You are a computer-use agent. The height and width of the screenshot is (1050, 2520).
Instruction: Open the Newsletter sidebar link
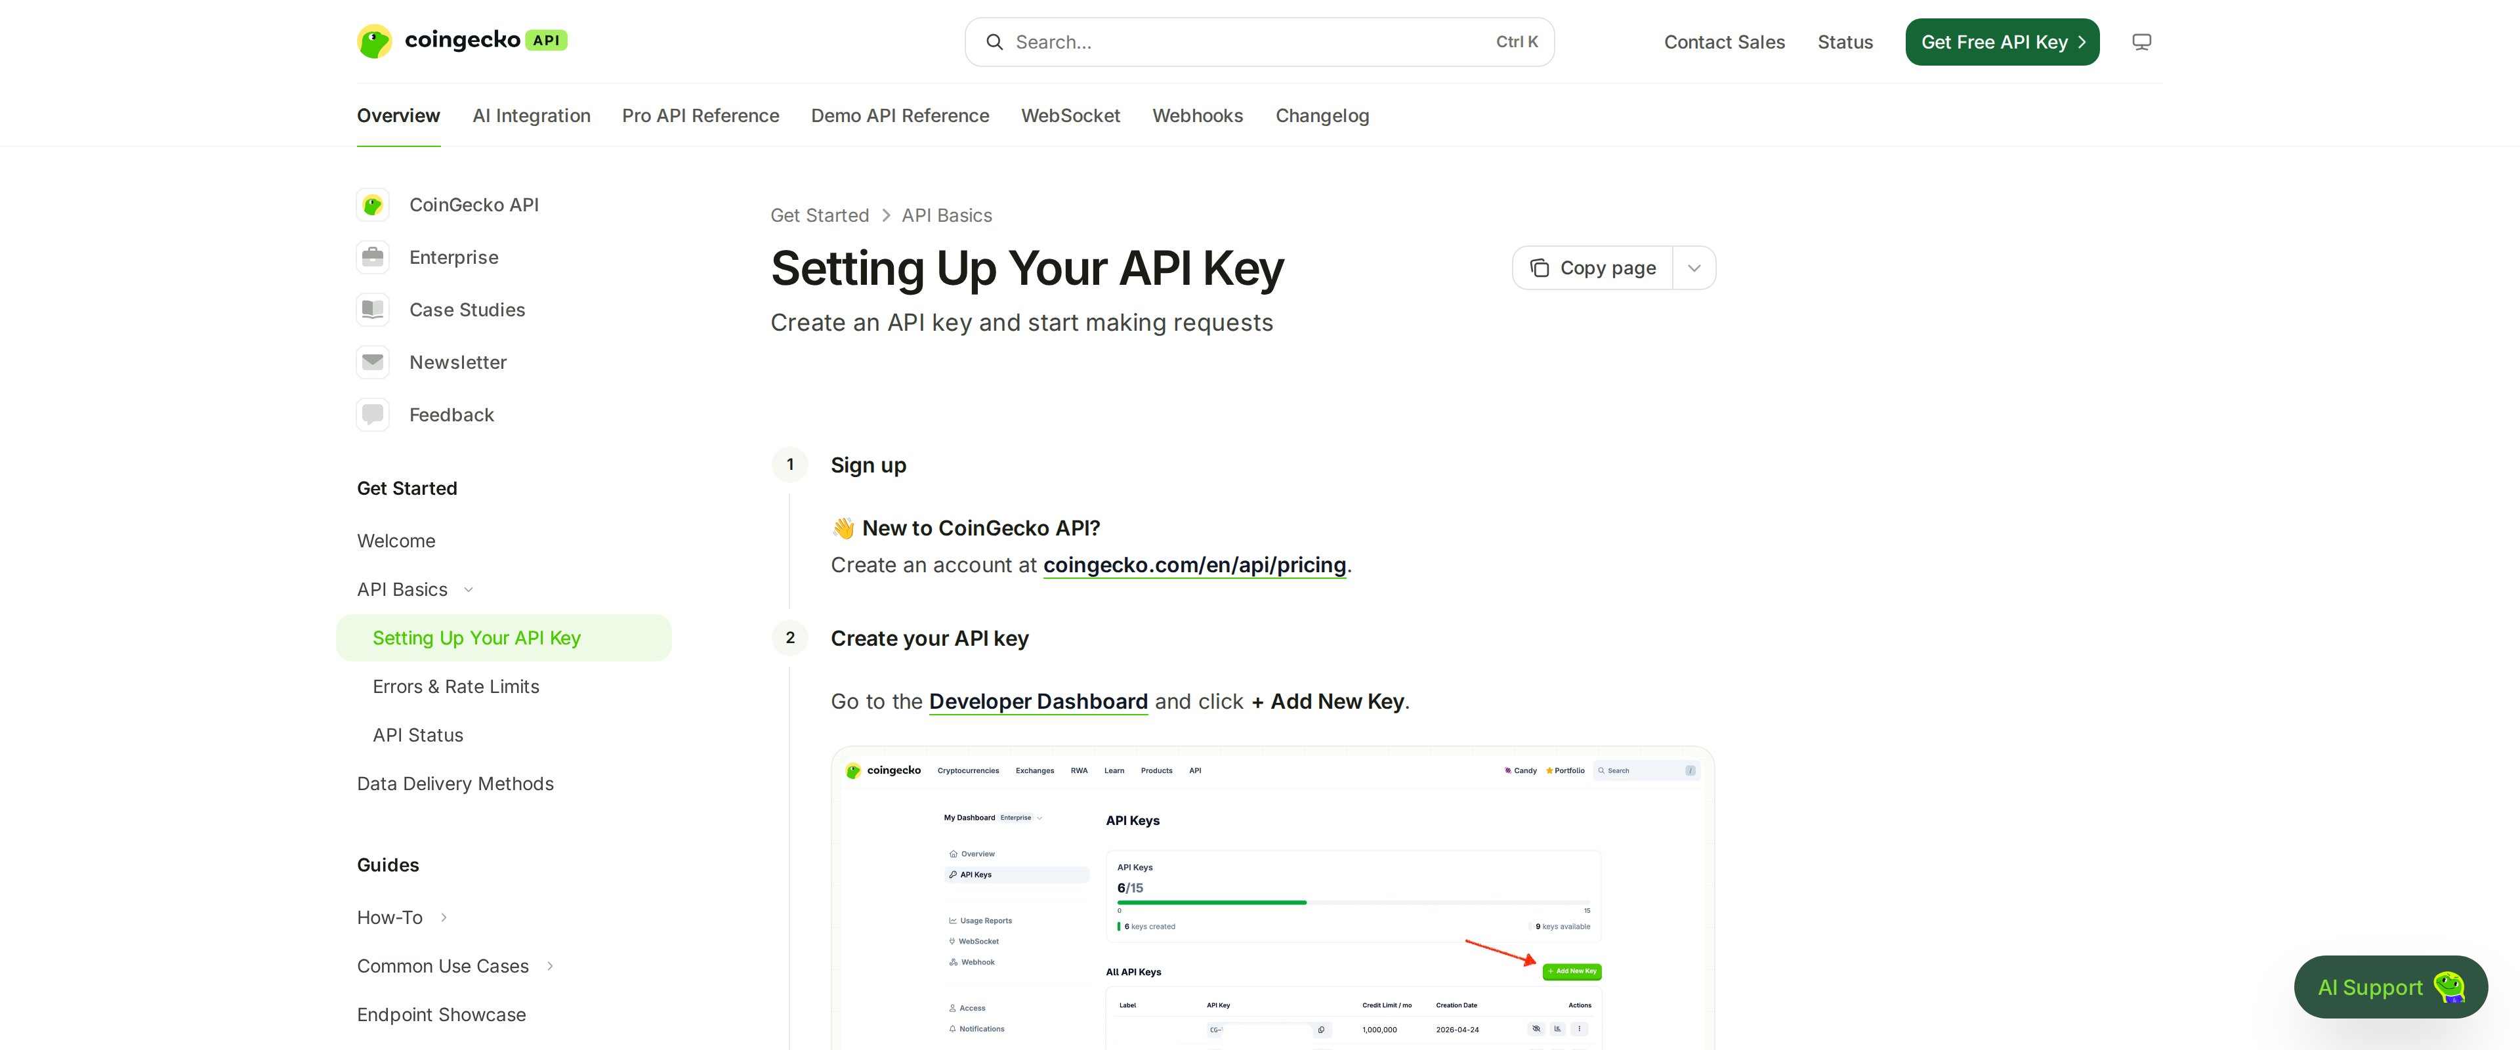coord(458,362)
